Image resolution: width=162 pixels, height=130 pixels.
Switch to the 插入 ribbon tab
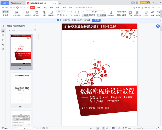click(x=39, y=8)
